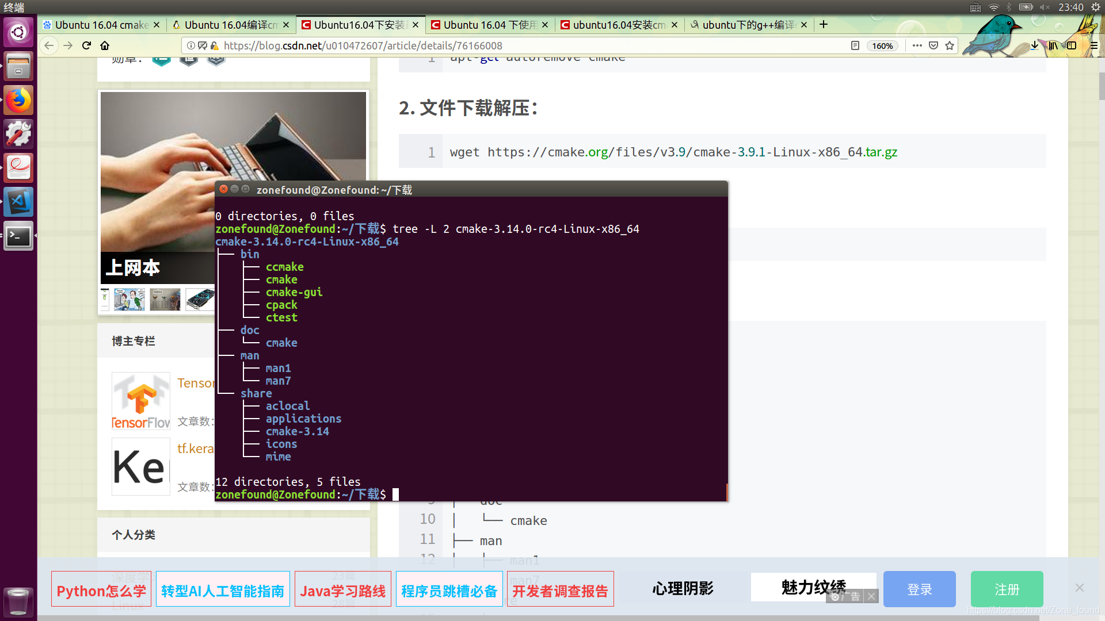The height and width of the screenshot is (621, 1105).
Task: Switch to the 'Ubuntu 16.04 cmake' tab
Action: tap(102, 25)
